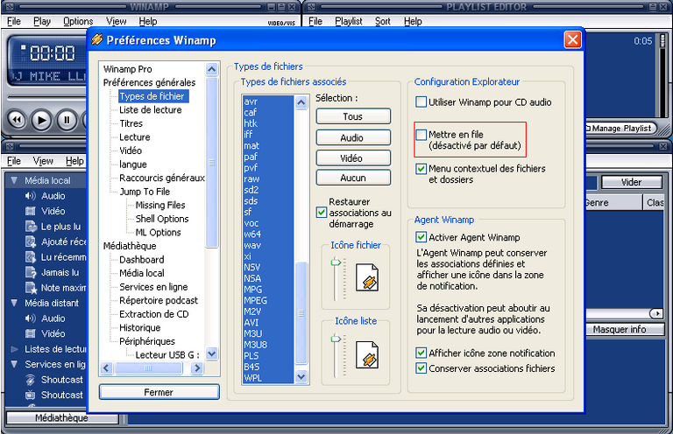Click down arrow of preferences tree scrollbar

coord(212,353)
